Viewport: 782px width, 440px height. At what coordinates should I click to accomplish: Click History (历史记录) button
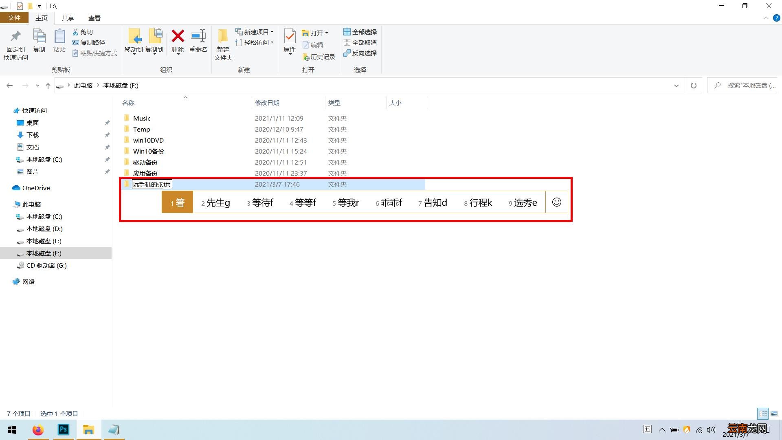coord(319,57)
